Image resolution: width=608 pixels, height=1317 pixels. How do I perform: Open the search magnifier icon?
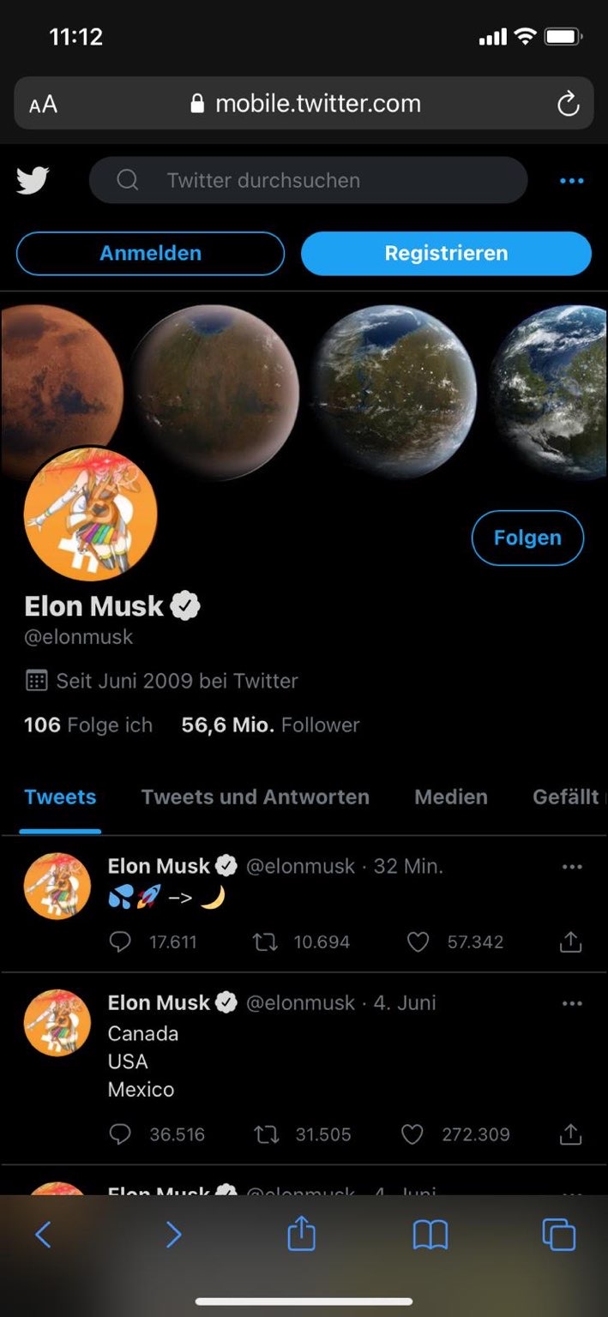pyautogui.click(x=127, y=180)
